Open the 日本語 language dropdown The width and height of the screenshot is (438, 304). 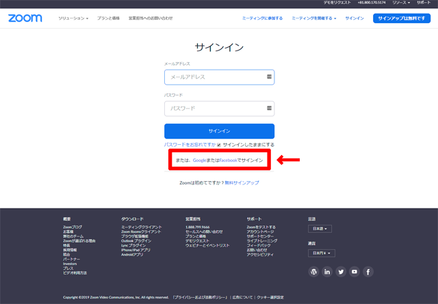320,229
